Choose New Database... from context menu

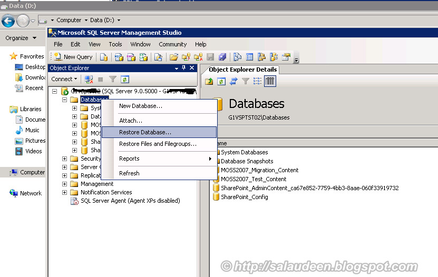(x=160, y=106)
